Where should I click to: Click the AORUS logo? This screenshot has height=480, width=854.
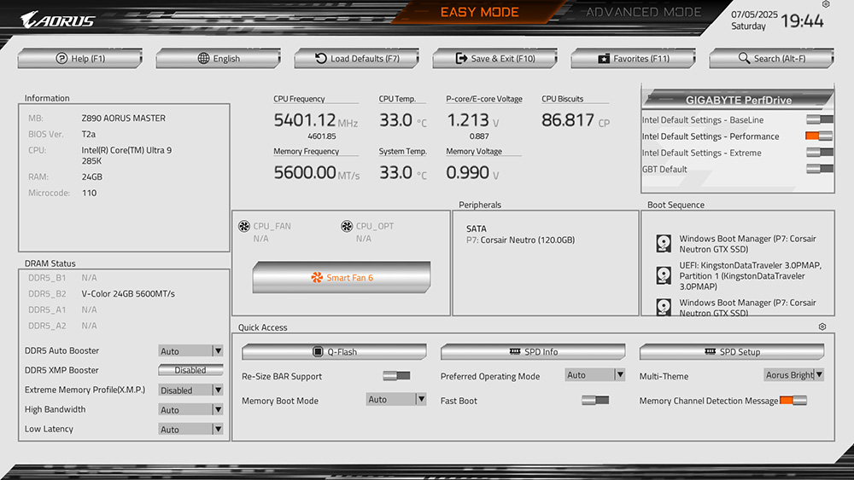[58, 20]
